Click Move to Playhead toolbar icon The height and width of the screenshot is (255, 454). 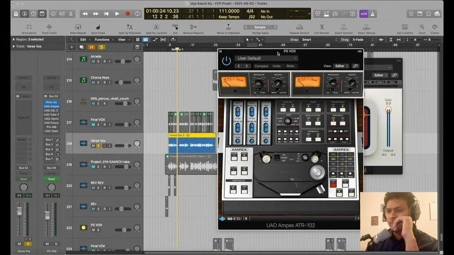click(x=228, y=27)
